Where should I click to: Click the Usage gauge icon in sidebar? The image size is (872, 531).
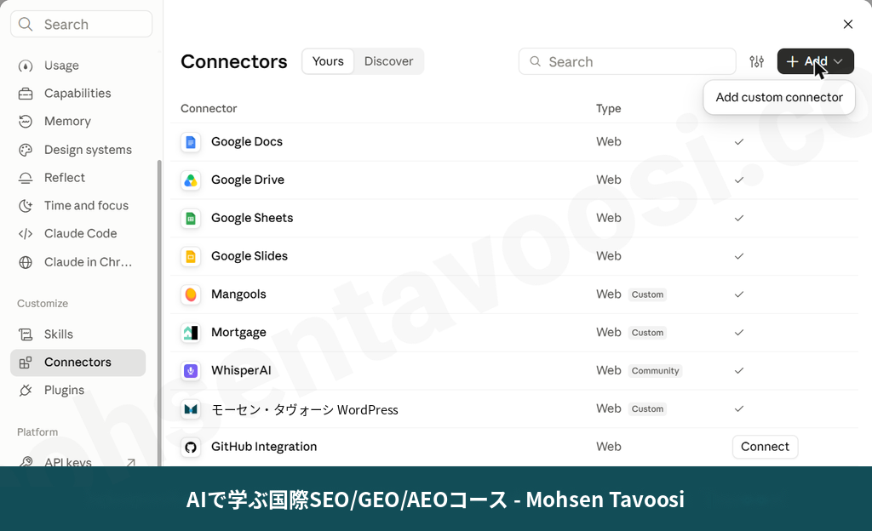pyautogui.click(x=26, y=66)
